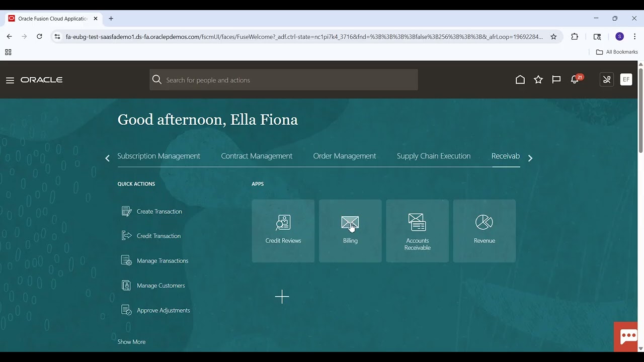The width and height of the screenshot is (644, 362).
Task: Open the EF user profile menu
Action: [626, 79]
